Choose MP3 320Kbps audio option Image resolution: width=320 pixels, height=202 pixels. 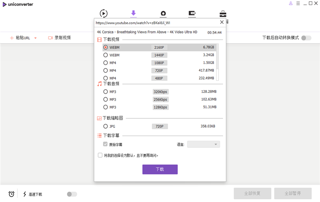[x=106, y=92]
